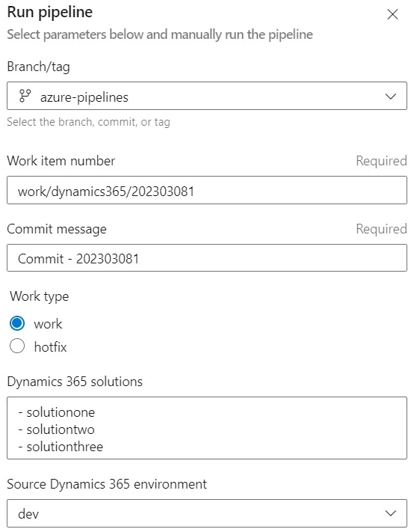This screenshot has width=411, height=532.
Task: Click the Branch/tag label
Action: pos(38,67)
